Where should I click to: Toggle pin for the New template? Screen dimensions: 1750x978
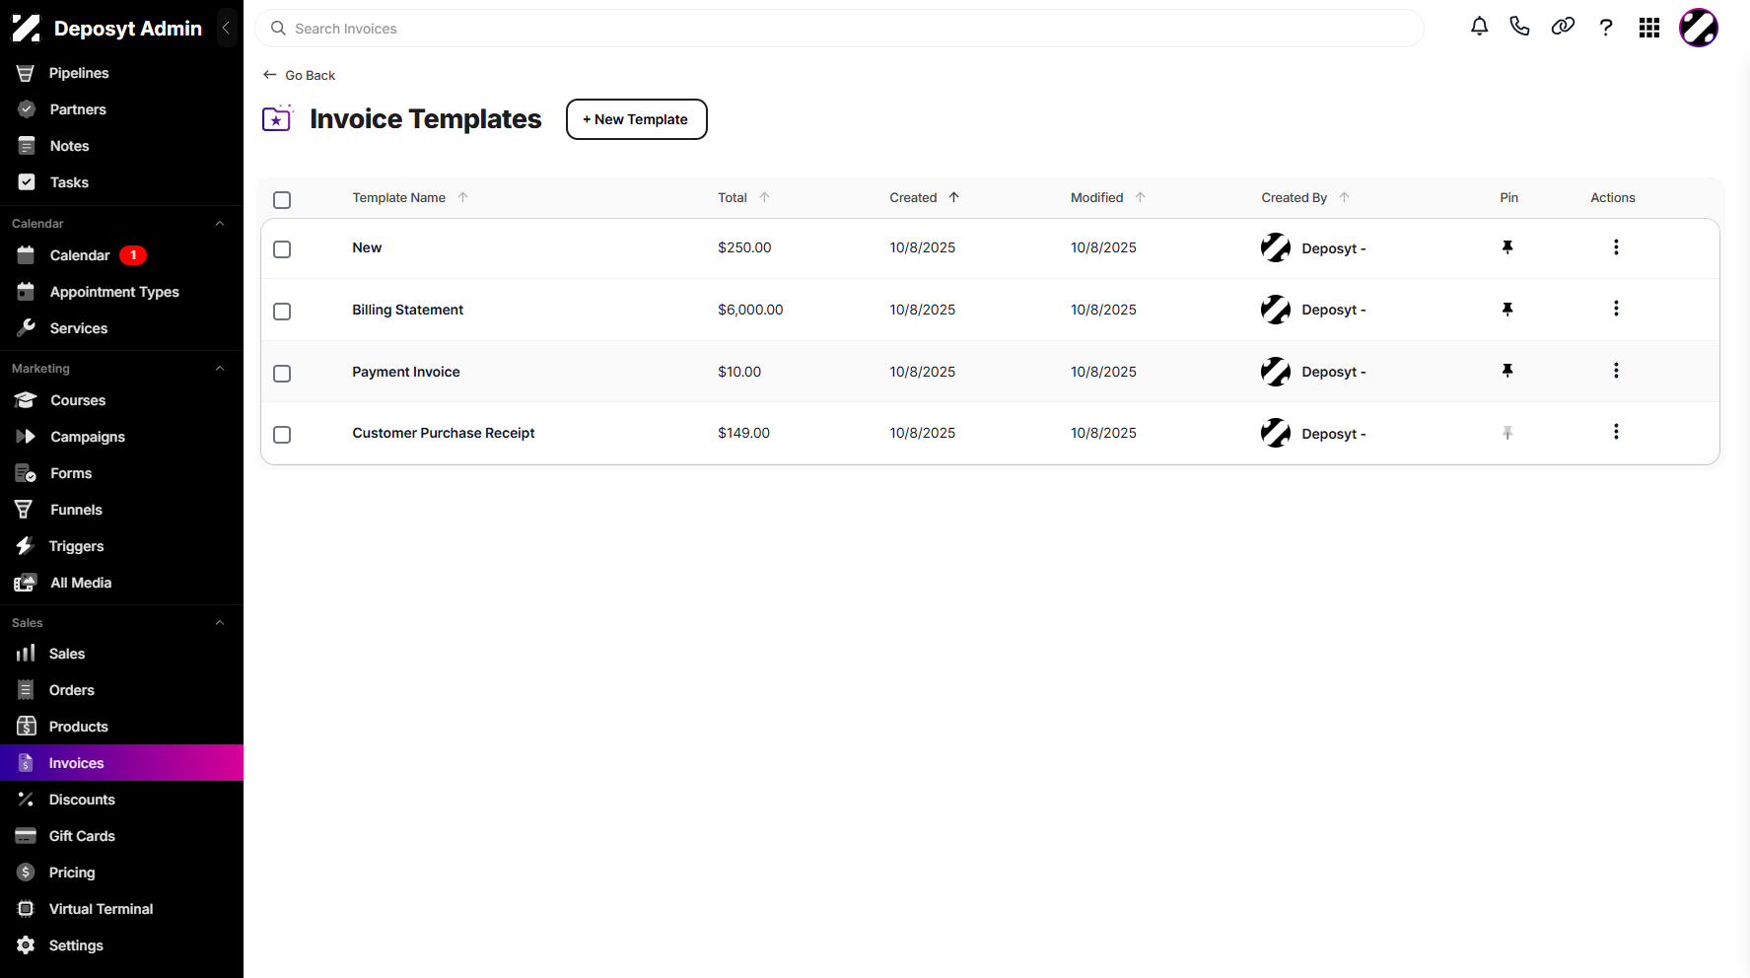pos(1507,247)
